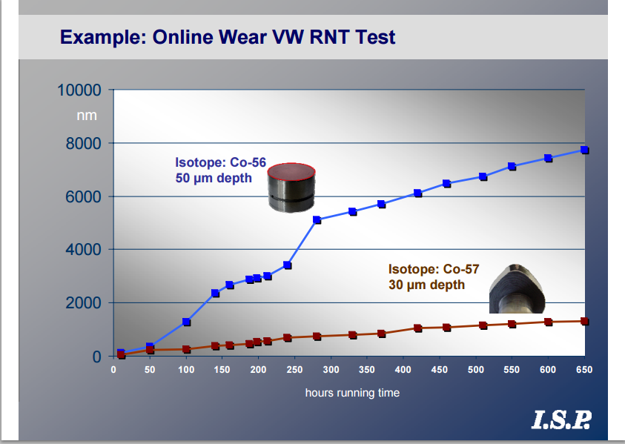
Task: Select the 'Isotope: Co-56' label
Action: click(x=220, y=162)
